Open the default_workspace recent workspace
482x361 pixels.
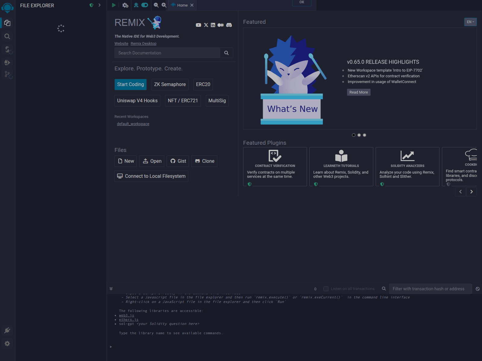tap(133, 124)
